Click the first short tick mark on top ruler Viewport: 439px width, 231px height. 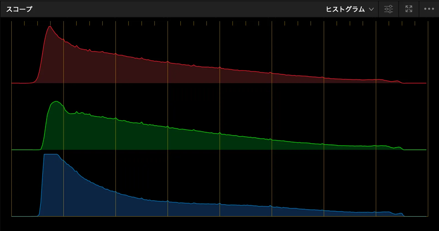pos(24,24)
